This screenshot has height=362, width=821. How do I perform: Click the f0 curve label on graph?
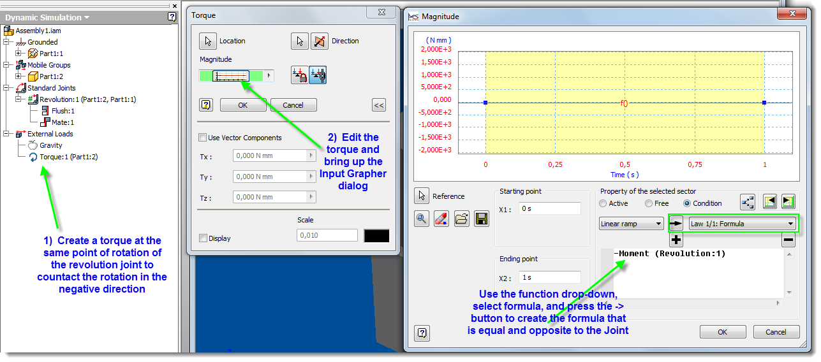(x=624, y=103)
